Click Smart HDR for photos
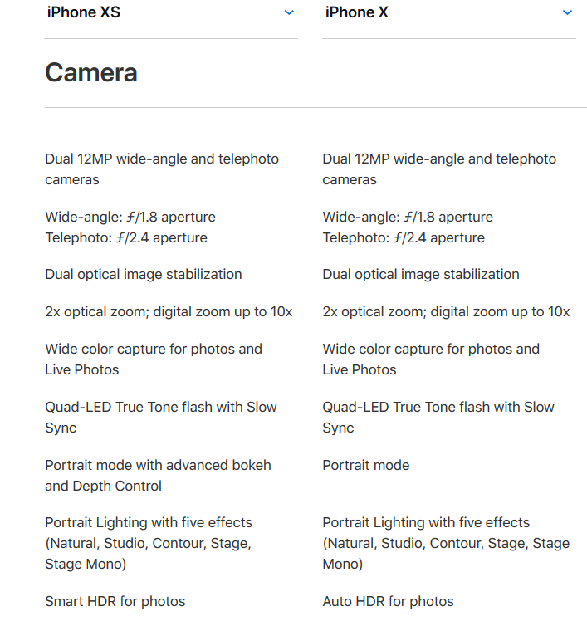Screen dimensions: 587x621 [x=115, y=601]
